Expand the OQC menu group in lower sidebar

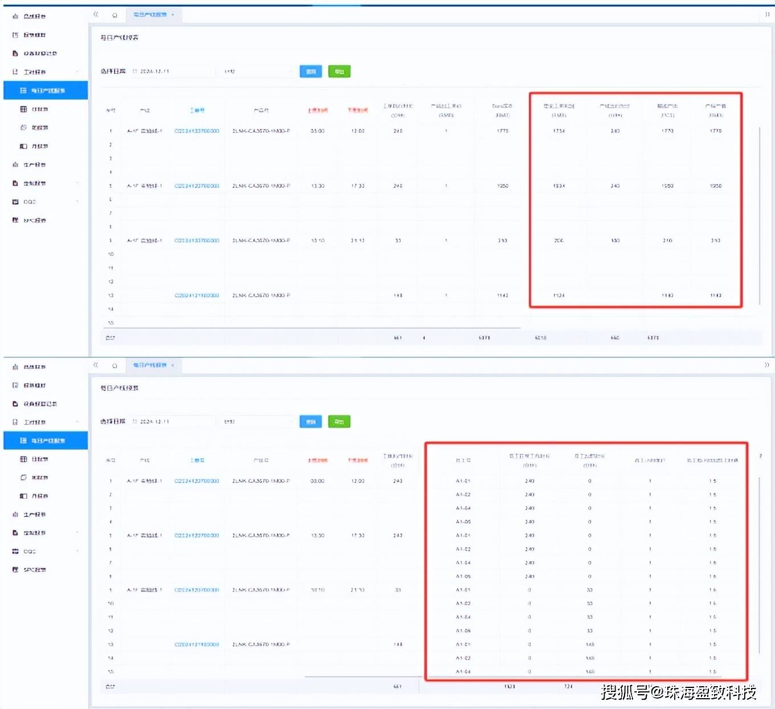[x=77, y=551]
